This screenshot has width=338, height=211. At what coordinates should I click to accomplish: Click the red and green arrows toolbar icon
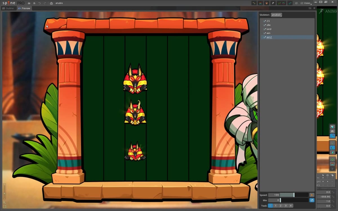click(284, 3)
